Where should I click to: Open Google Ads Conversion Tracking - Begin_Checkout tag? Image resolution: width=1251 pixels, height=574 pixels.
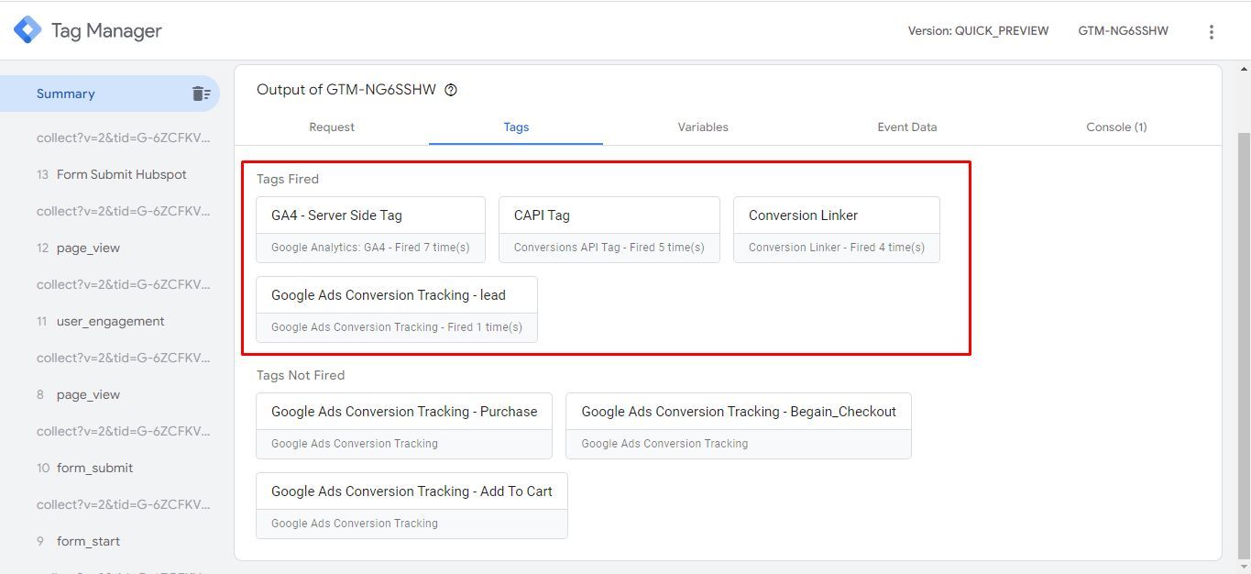point(739,425)
